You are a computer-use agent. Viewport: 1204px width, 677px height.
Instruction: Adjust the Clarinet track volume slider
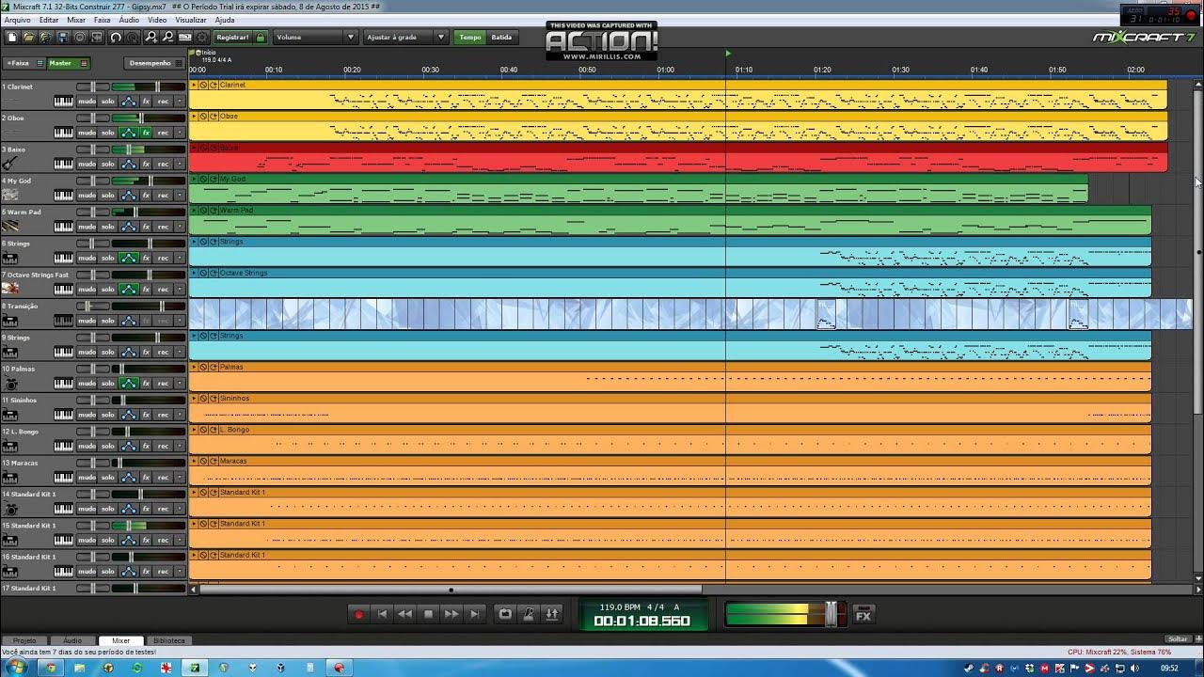148,87
